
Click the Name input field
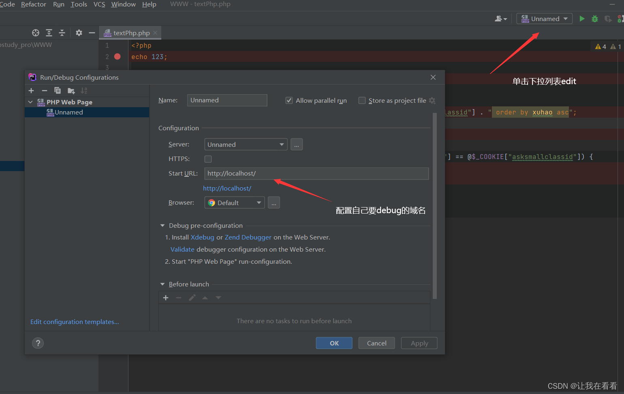click(227, 100)
